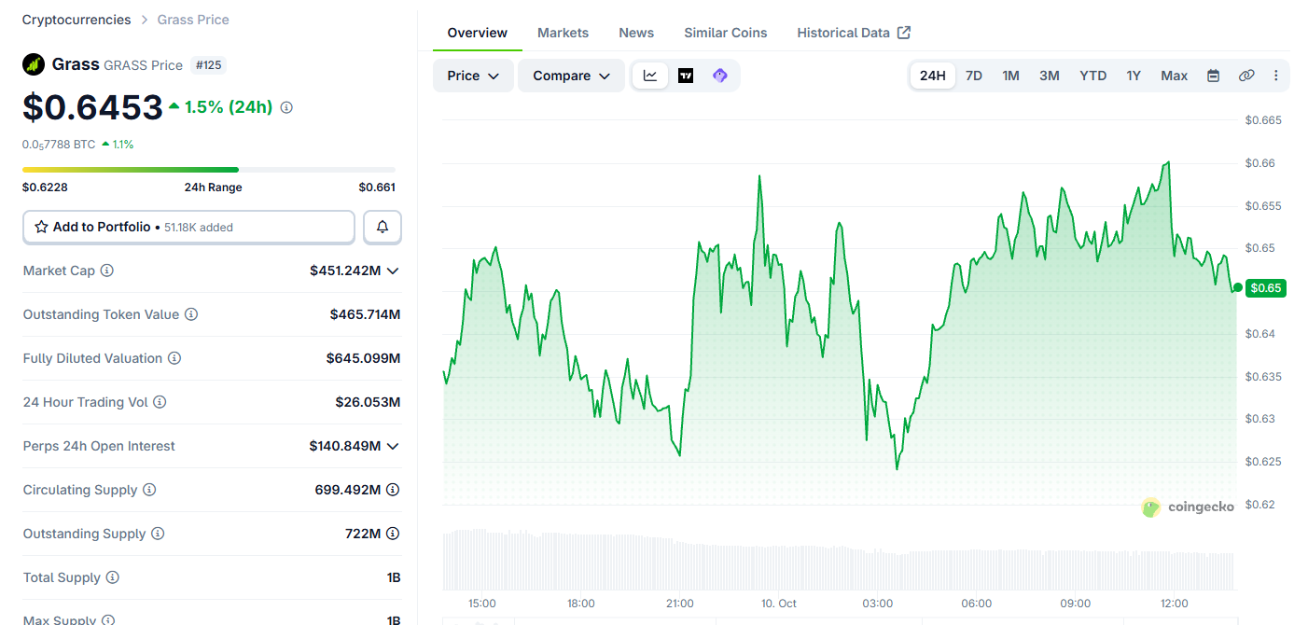
Task: Show Outstanding Supply info icon beside label
Action: [158, 534]
